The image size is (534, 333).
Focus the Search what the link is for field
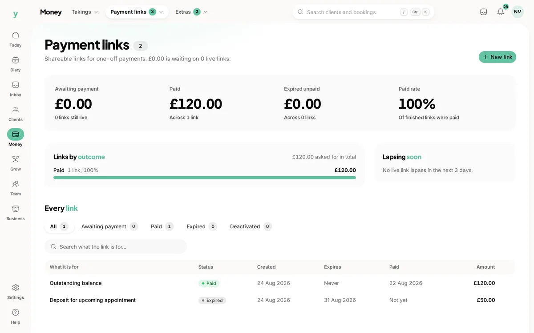116,246
